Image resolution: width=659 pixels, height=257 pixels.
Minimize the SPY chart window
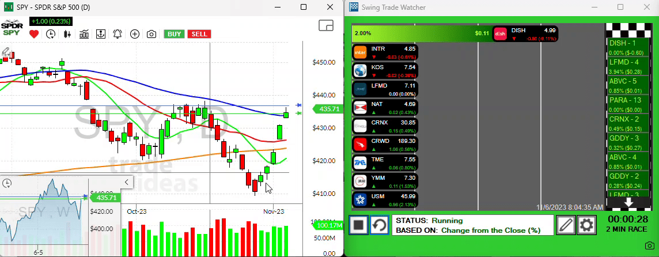tap(277, 7)
